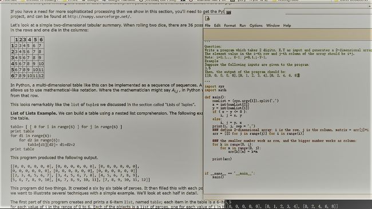This screenshot has width=372, height=209.
Task: Click the "y = int(numList[1])" line
Action: (231, 108)
